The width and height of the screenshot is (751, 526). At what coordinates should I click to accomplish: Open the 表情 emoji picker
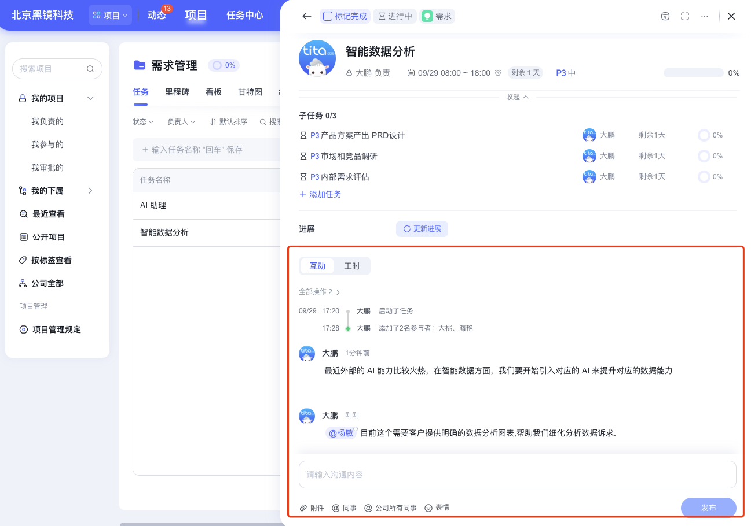tap(437, 508)
